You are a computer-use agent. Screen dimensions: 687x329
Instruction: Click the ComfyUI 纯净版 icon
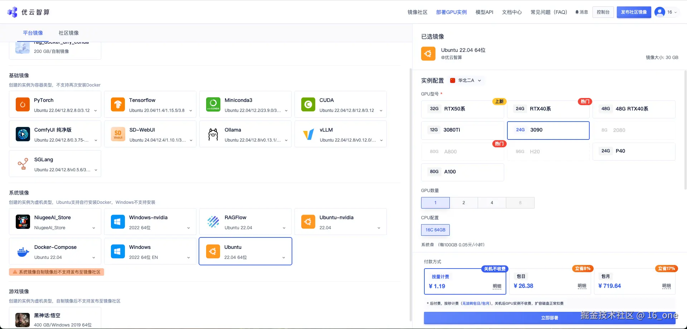[x=23, y=134]
